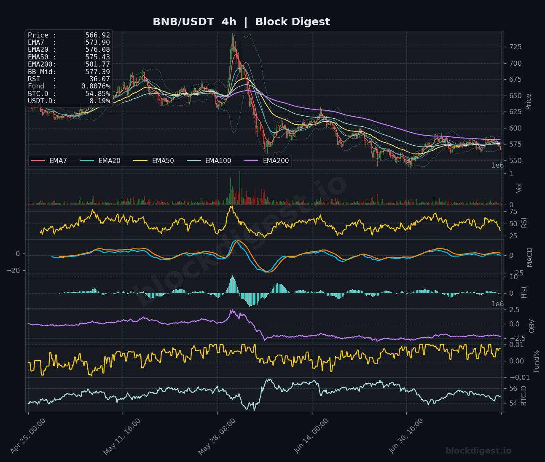Click the 56 BTC.D tick label
Screen dimensions: 545x462
pyautogui.click(x=513, y=389)
